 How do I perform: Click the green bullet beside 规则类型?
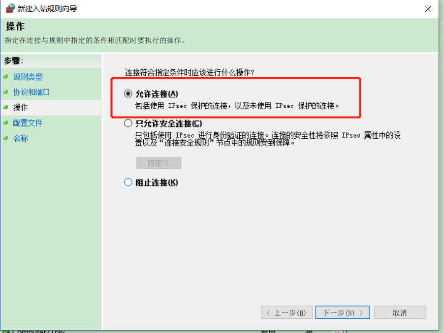pos(5,77)
